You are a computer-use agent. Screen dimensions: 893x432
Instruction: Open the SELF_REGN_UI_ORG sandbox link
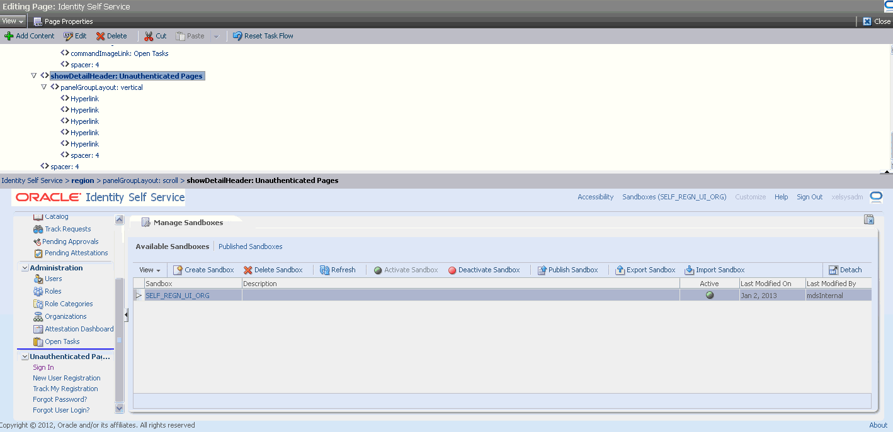click(178, 296)
